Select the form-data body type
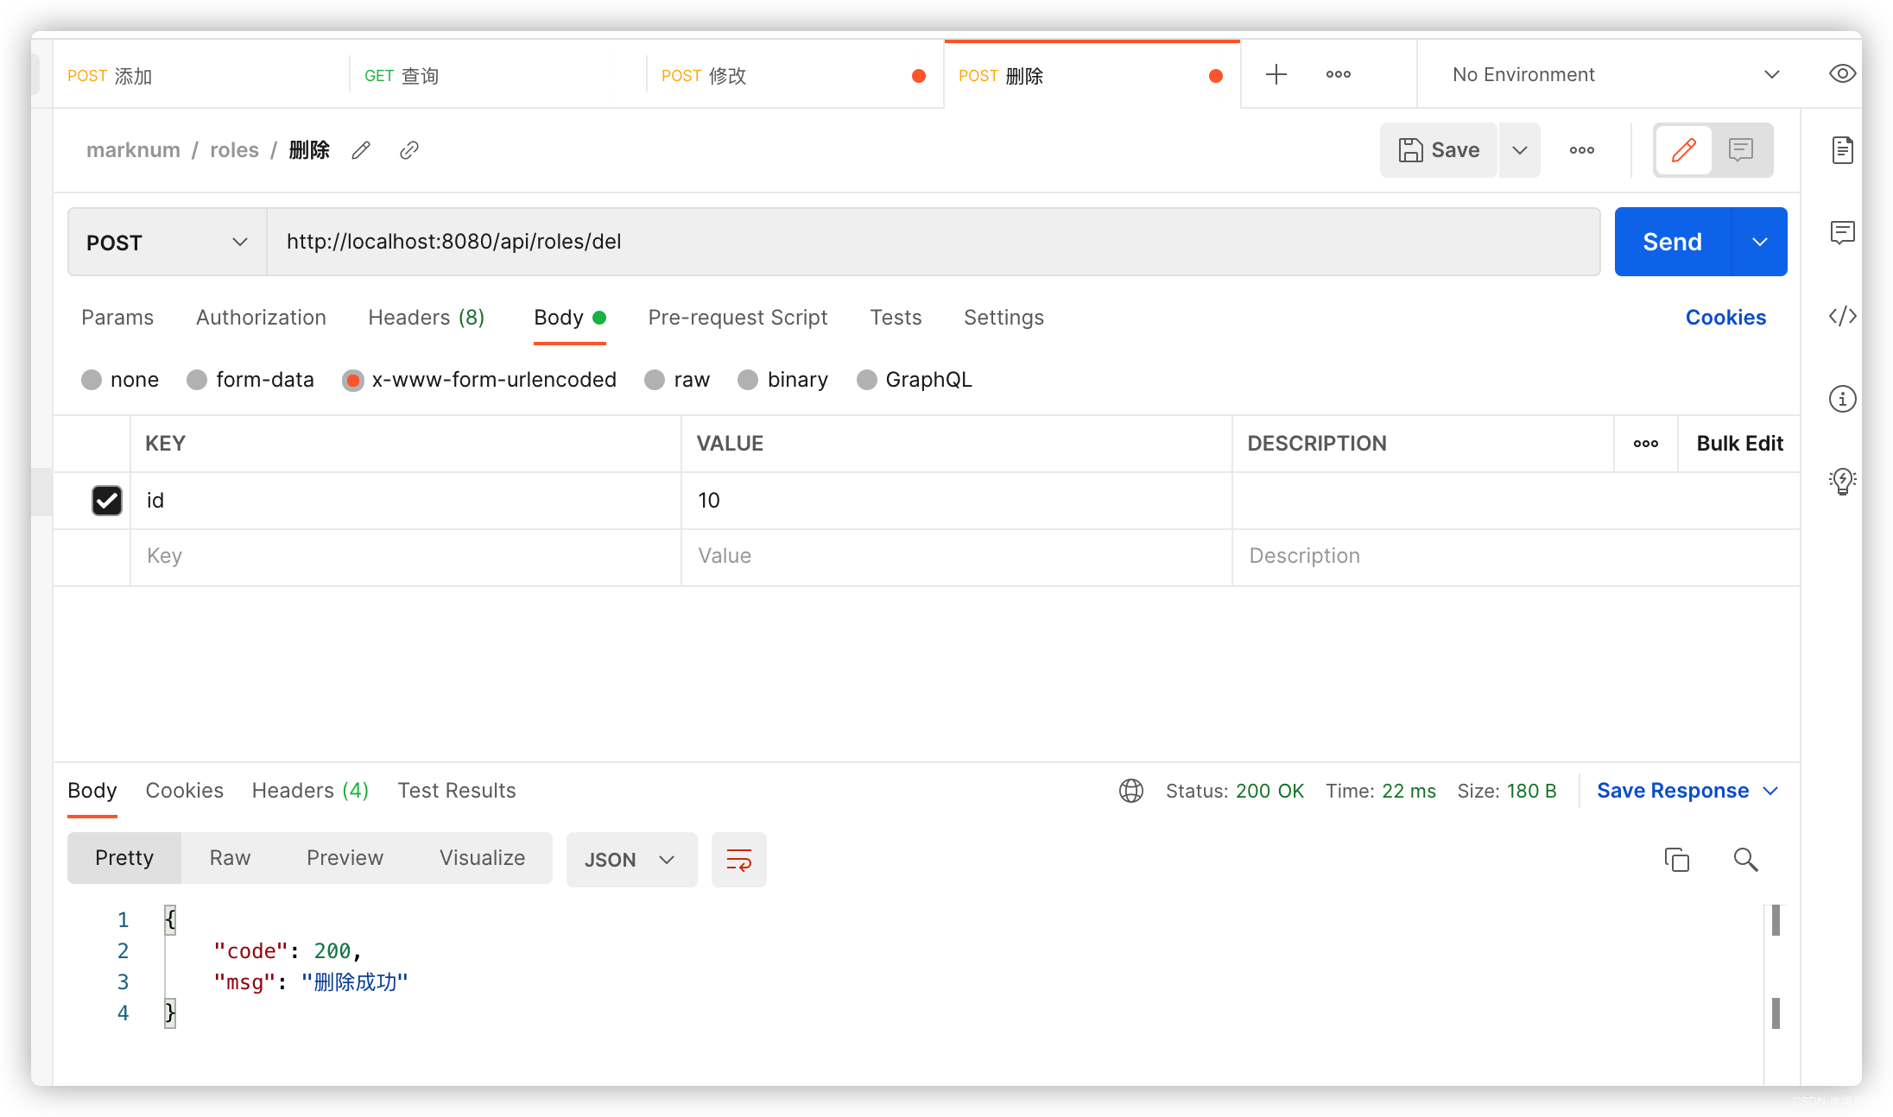Viewport: 1893px width, 1117px height. point(197,380)
